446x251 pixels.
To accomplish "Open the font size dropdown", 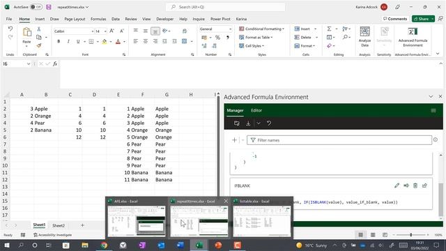I will coord(105,31).
